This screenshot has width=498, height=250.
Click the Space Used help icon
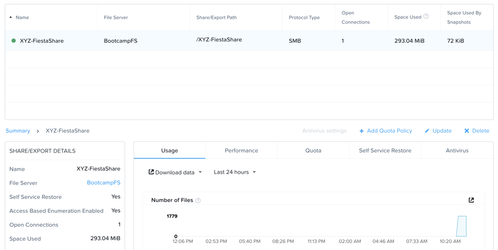(426, 16)
